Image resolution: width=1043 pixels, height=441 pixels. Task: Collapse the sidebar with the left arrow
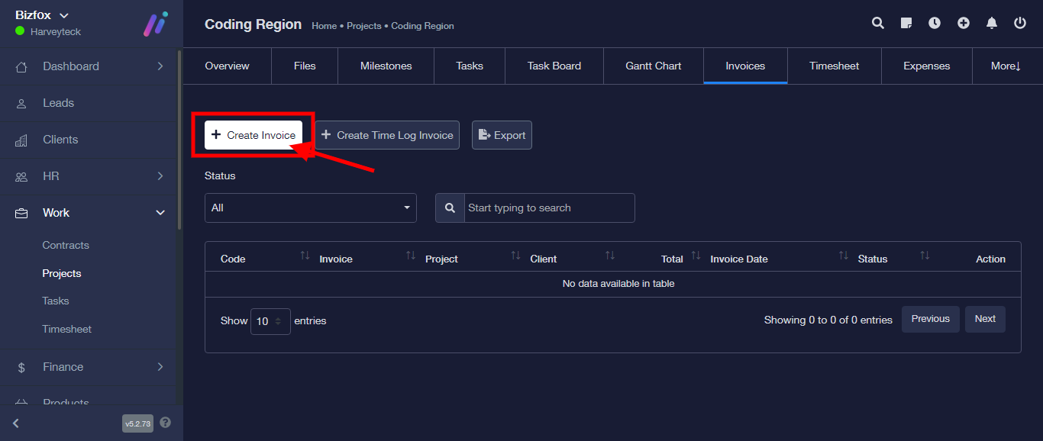click(x=16, y=423)
